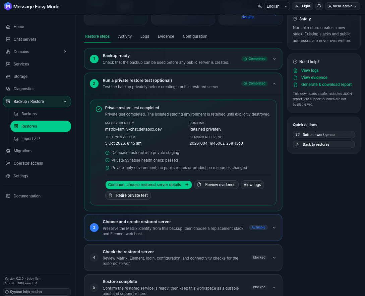Click the blocked badge on Restore complete
This screenshot has width=365, height=296.
point(259,287)
